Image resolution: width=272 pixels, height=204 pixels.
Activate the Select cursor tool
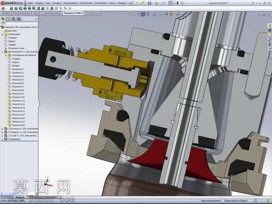point(171,3)
